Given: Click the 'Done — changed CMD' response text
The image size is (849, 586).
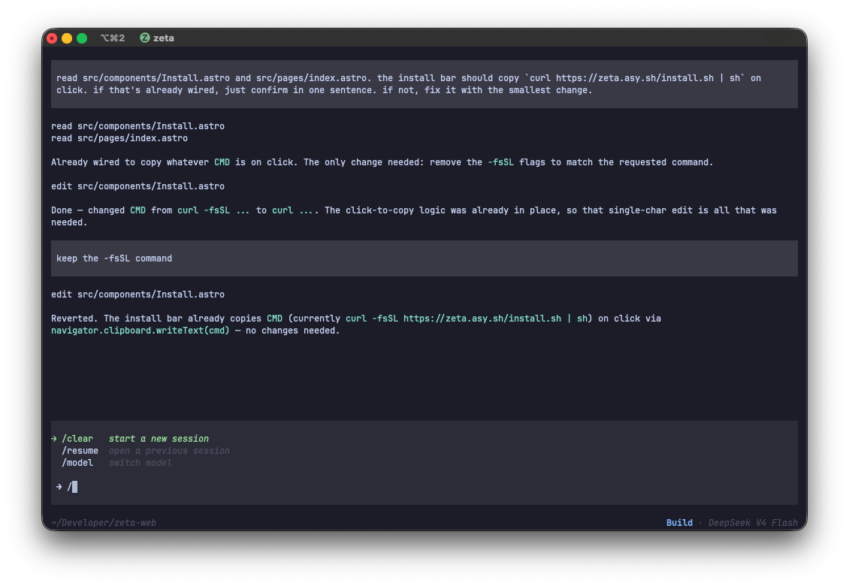Looking at the screenshot, I should point(98,210).
